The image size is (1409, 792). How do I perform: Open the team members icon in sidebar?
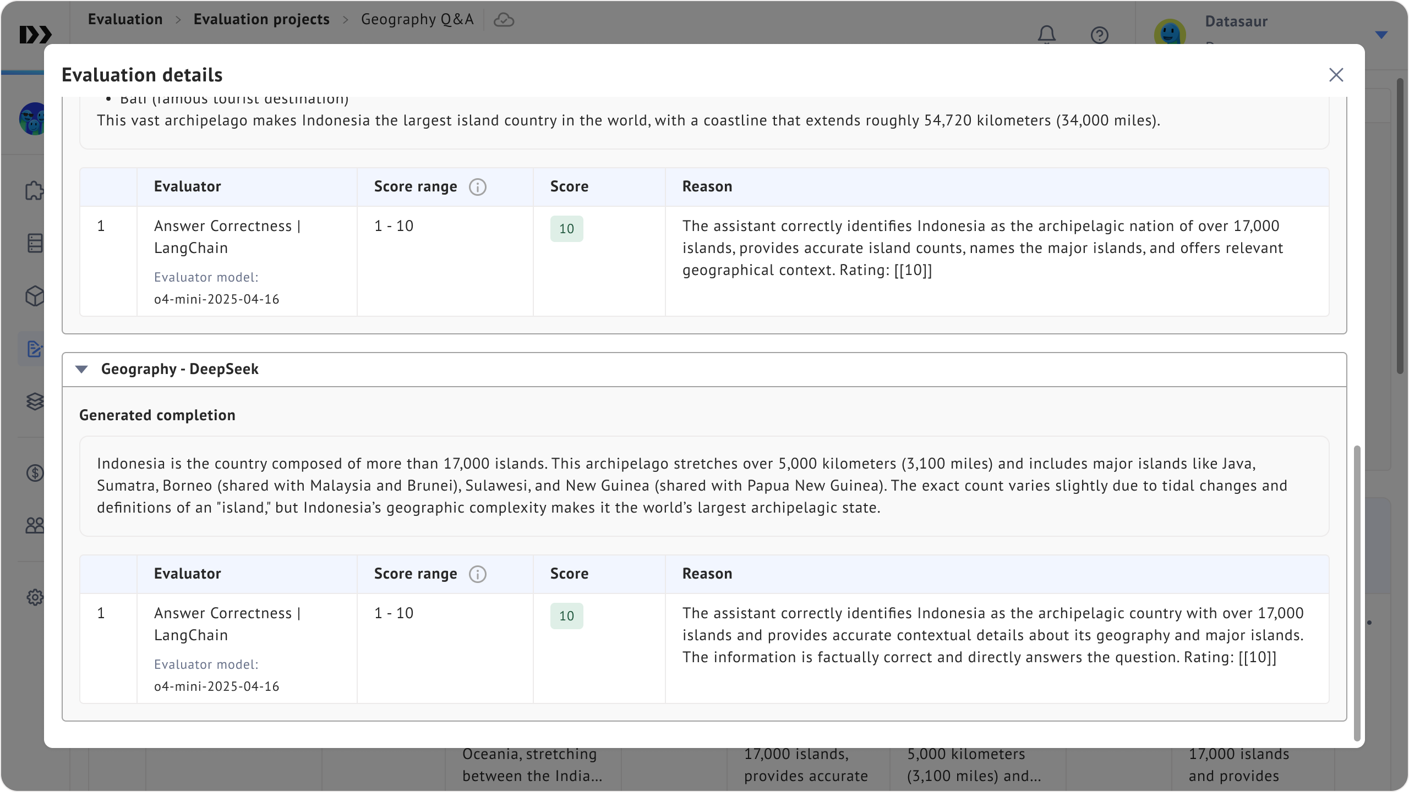point(35,526)
